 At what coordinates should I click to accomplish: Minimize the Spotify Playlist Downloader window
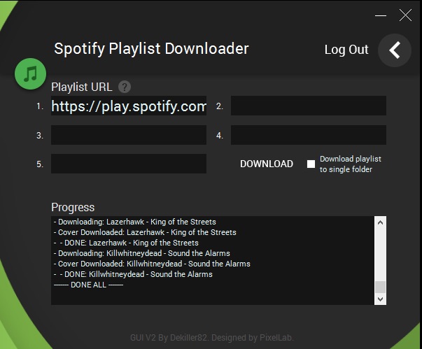(381, 15)
